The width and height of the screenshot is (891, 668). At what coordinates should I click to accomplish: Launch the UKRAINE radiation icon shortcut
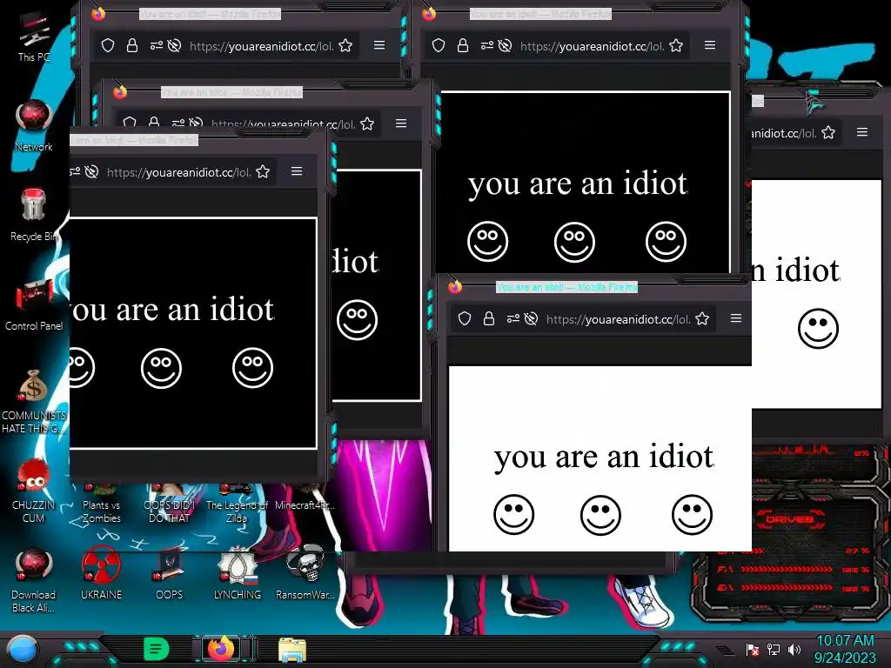click(101, 572)
